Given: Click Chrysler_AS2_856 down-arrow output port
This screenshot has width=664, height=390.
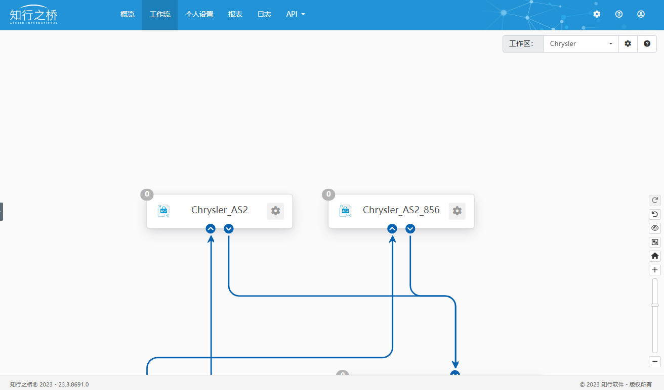Looking at the screenshot, I should click(x=410, y=229).
